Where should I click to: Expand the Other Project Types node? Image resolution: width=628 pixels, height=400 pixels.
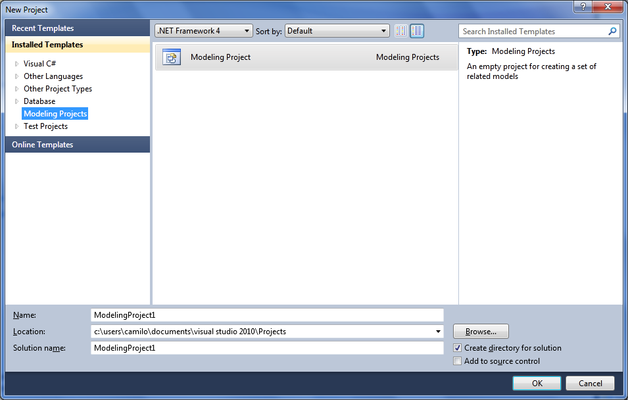click(x=17, y=89)
